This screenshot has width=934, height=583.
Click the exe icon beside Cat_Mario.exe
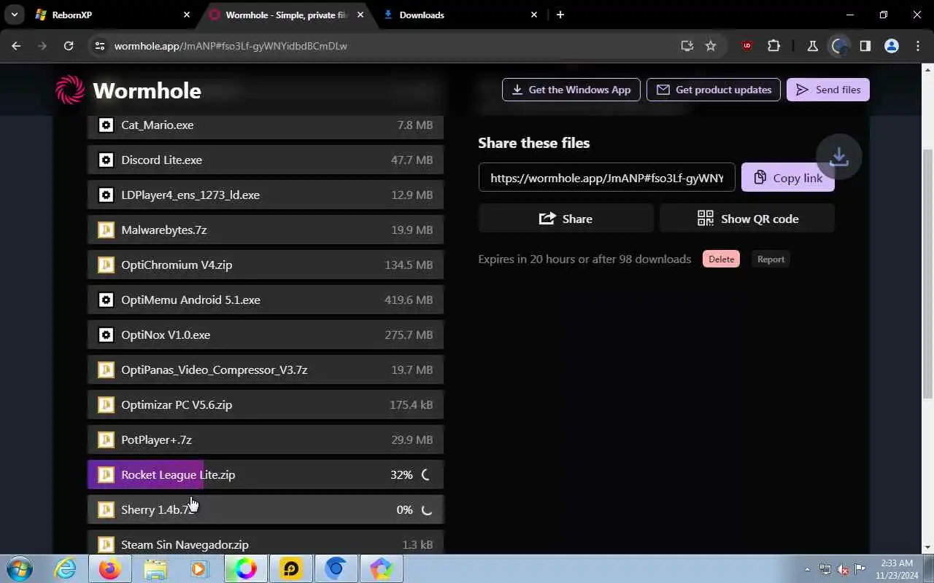coord(106,125)
